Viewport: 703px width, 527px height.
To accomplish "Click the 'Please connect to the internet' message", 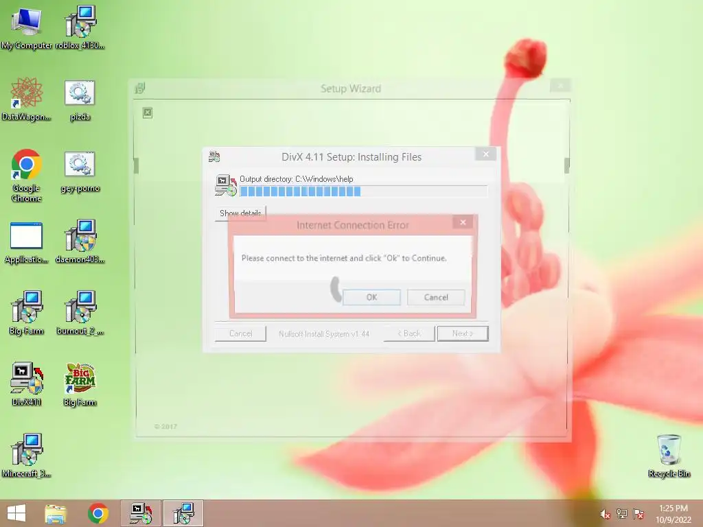I will click(x=344, y=258).
